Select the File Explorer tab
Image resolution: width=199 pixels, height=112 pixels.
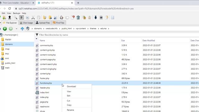click(x=10, y=23)
